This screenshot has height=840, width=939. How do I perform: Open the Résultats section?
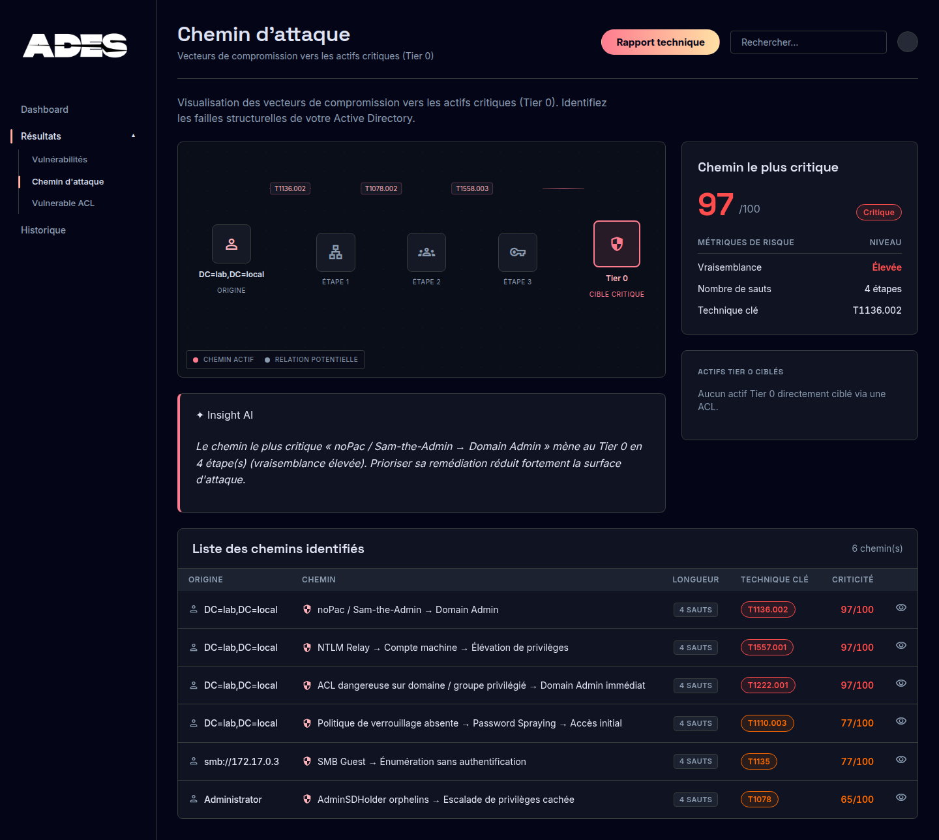pos(41,136)
